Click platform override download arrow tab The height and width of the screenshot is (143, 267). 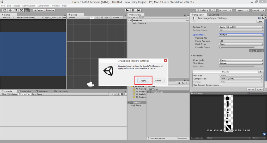pyautogui.click(x=261, y=72)
